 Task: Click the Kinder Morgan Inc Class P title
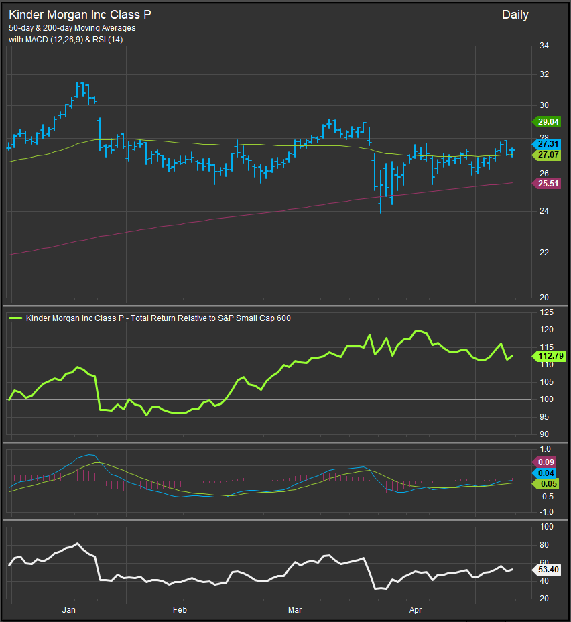point(80,15)
